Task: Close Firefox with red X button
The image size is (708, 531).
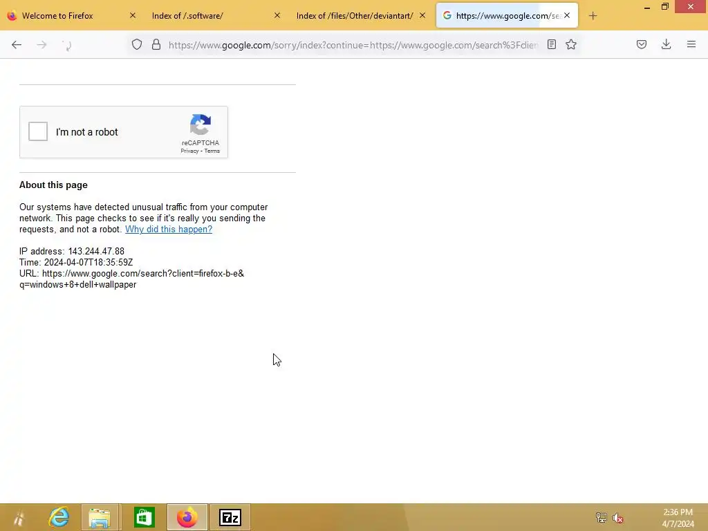Action: [x=691, y=6]
